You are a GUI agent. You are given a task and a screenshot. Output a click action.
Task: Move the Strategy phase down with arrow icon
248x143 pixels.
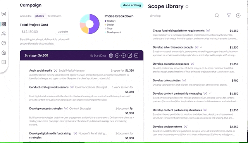tap(117, 55)
